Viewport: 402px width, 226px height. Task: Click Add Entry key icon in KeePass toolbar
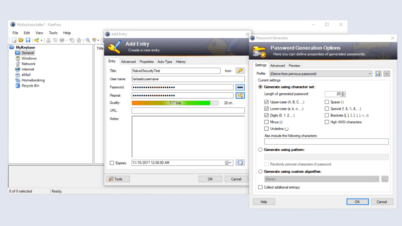point(37,40)
